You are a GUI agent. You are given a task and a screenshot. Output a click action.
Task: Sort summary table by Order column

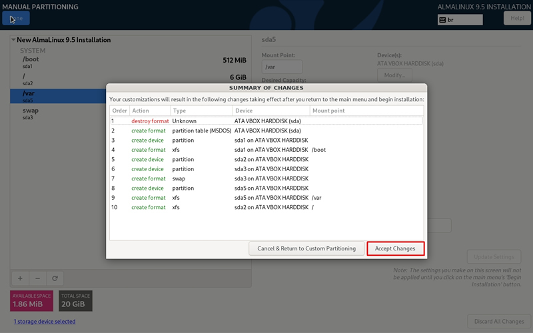coord(120,111)
